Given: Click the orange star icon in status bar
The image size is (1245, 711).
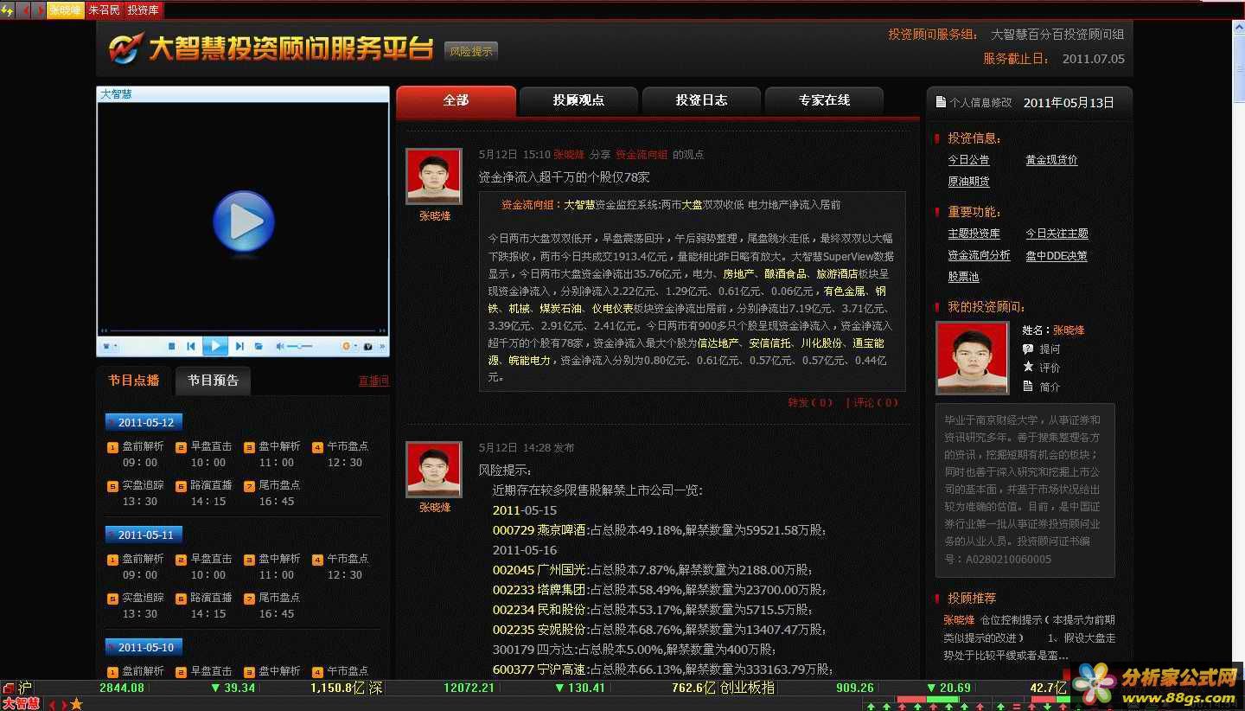Looking at the screenshot, I should point(76,704).
